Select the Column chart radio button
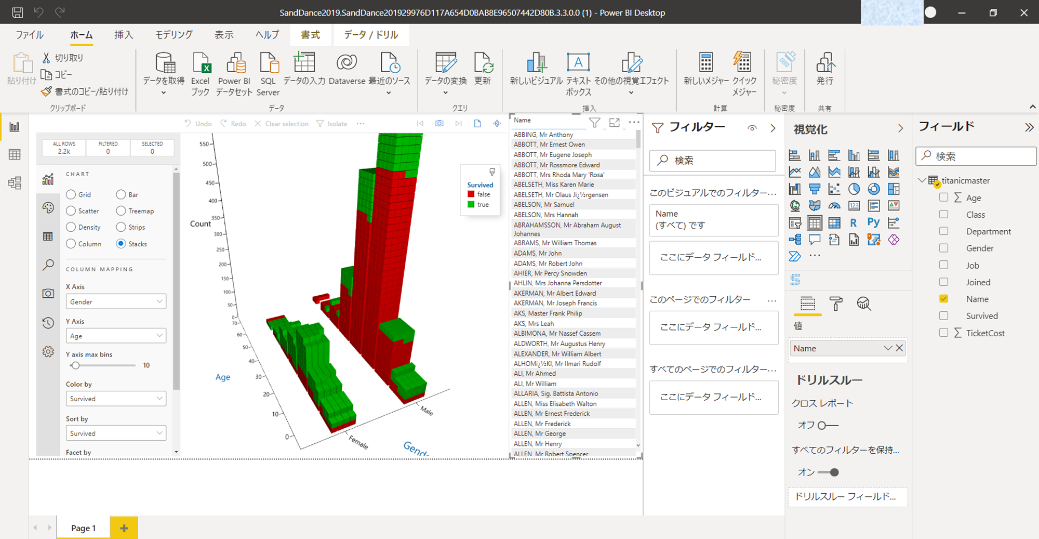The width and height of the screenshot is (1039, 539). [x=71, y=243]
